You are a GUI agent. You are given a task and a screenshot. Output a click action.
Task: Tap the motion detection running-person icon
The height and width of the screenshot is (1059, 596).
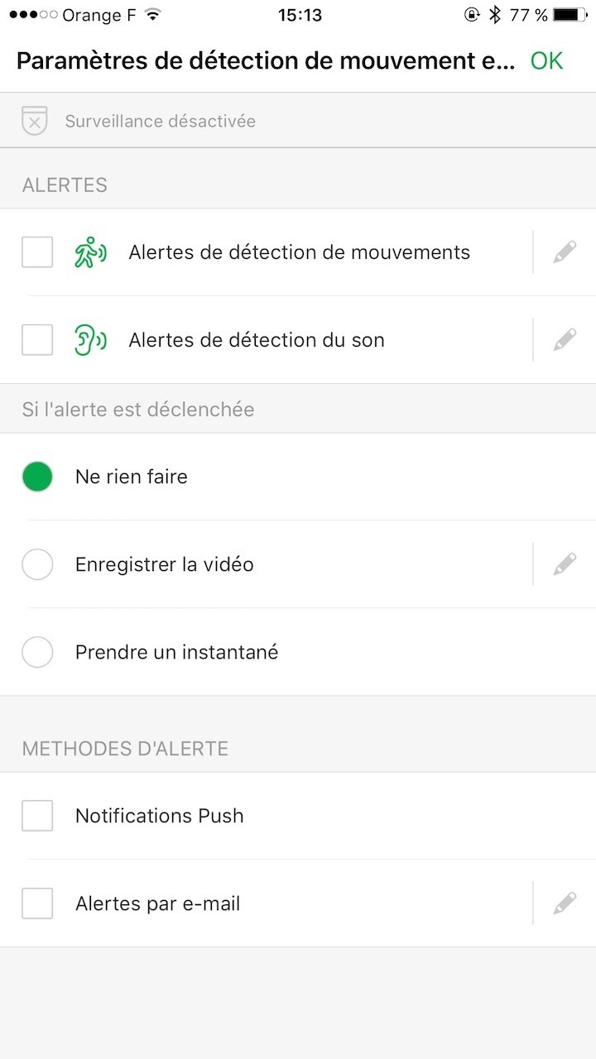[x=90, y=252]
